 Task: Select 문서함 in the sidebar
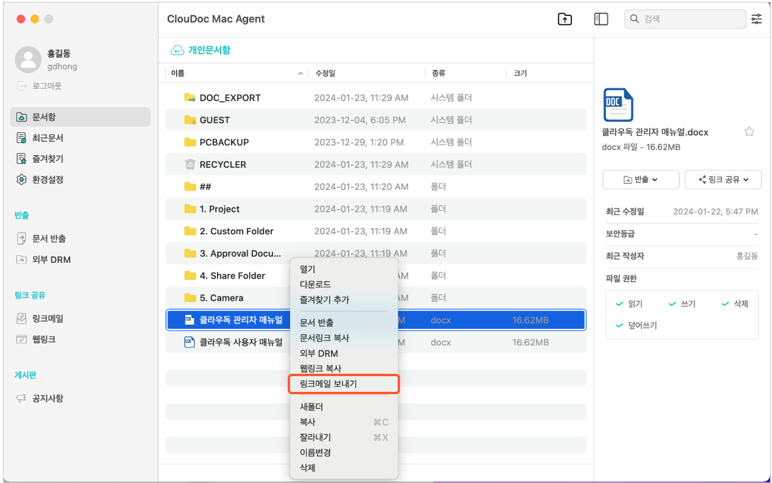[x=80, y=117]
